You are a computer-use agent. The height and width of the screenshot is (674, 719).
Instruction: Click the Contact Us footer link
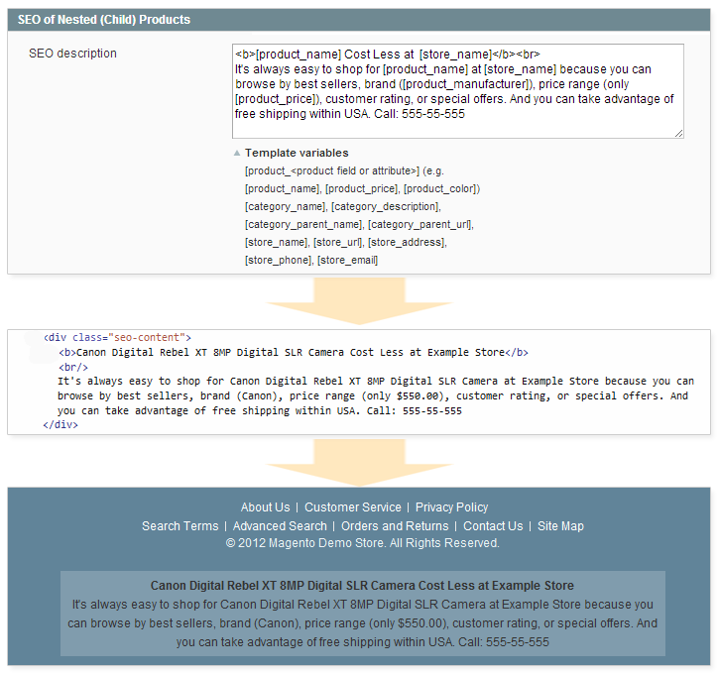point(493,526)
